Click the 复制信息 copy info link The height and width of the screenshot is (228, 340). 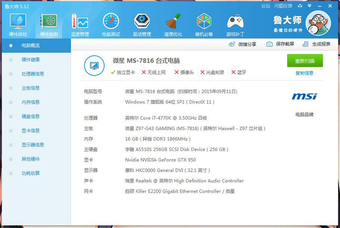pos(304,73)
